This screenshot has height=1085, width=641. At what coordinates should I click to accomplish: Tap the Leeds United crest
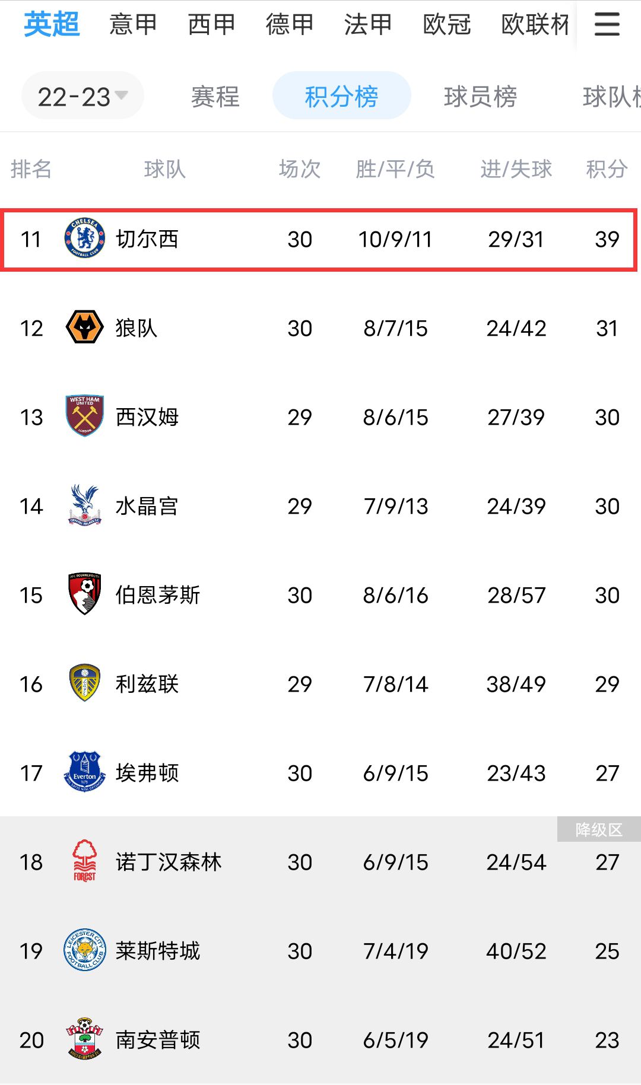pyautogui.click(x=85, y=683)
